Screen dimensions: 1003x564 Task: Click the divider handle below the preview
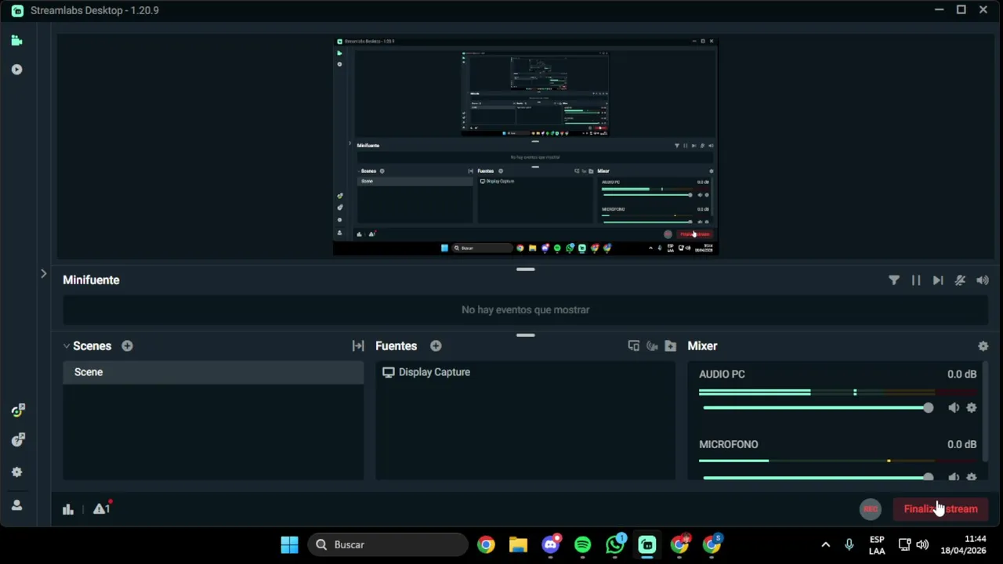(526, 269)
